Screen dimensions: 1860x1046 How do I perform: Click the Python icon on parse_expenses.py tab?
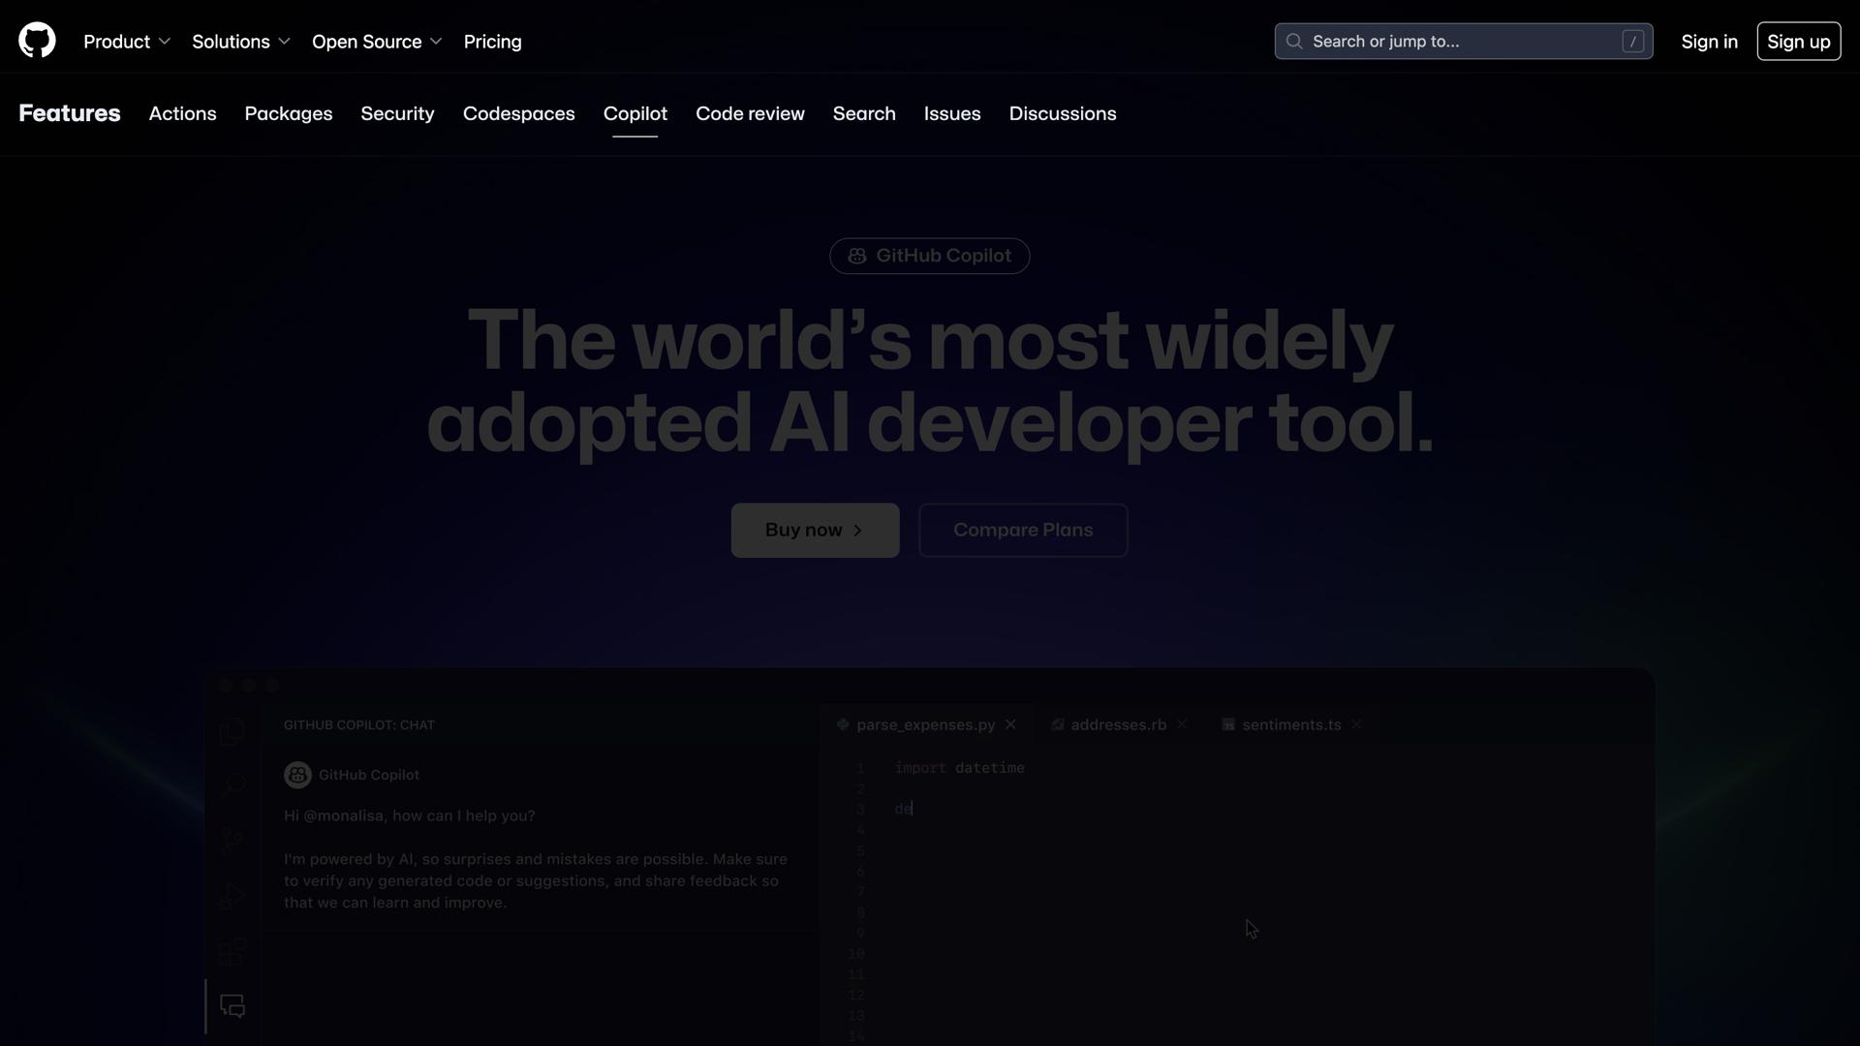pos(844,724)
